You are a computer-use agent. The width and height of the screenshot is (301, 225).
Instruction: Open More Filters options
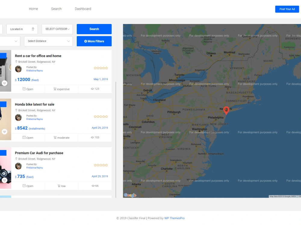pos(94,41)
